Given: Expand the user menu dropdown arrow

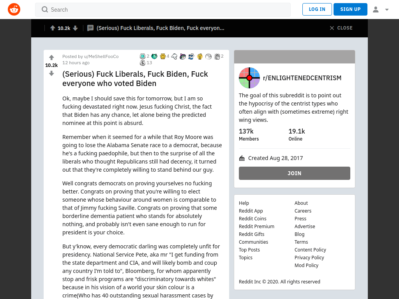Looking at the screenshot, I should (387, 10).
